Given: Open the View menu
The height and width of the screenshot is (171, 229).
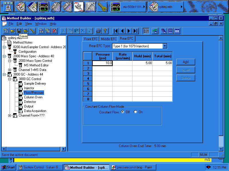Looking at the screenshot, I should point(28,24).
